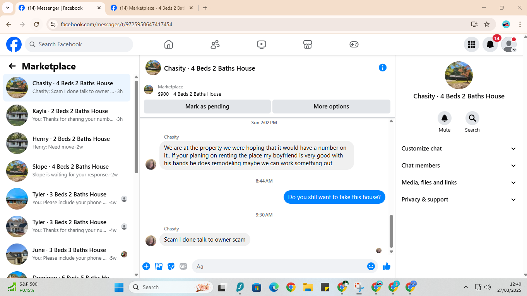Open Chasity 4 Beds 2 Baths House chat
Viewport: 527px width, 296px height.
pos(67,88)
